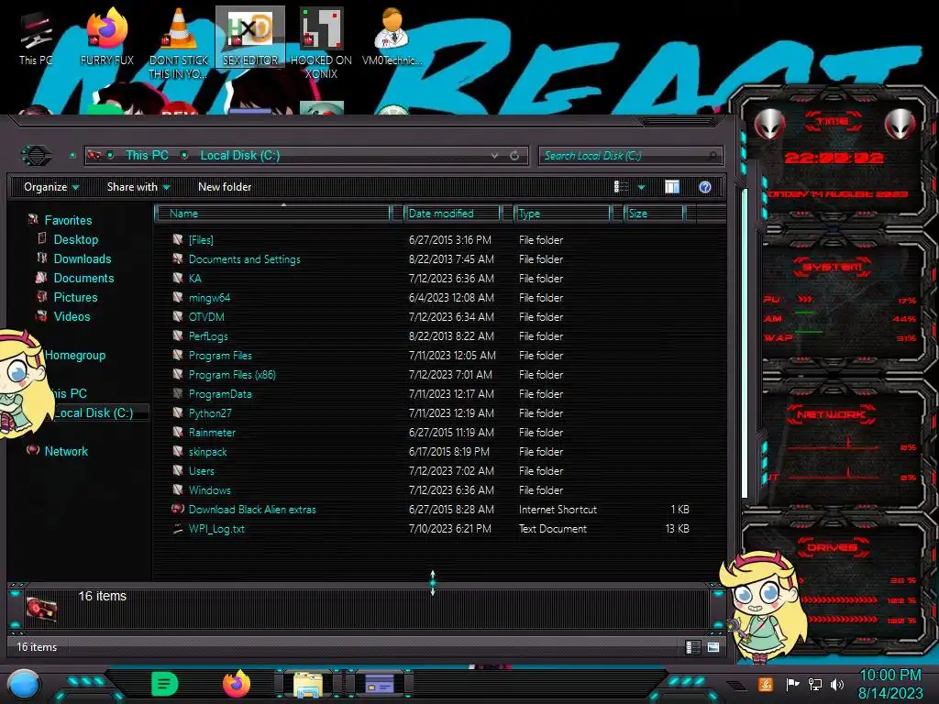Screen dimensions: 939x704
Task: Select the SEX EDITOR HxD shortcut
Action: pyautogui.click(x=250, y=37)
